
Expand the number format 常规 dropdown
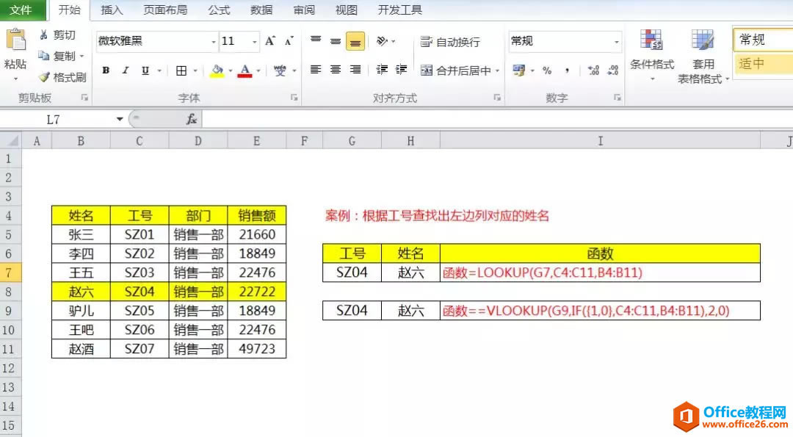coord(617,41)
